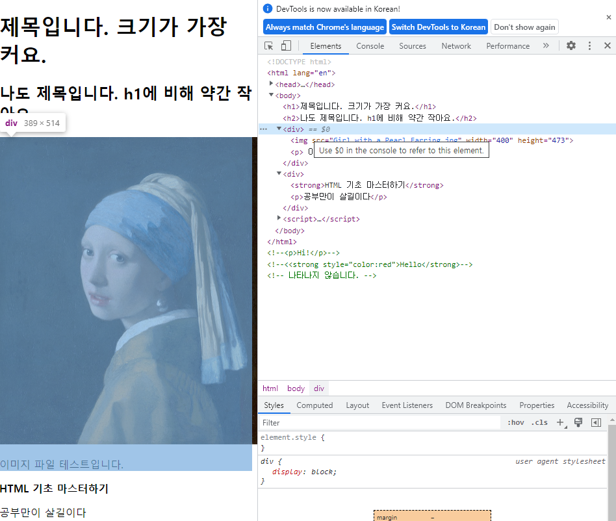The height and width of the screenshot is (521, 616).
Task: Click the styles Filter input
Action: click(x=379, y=422)
